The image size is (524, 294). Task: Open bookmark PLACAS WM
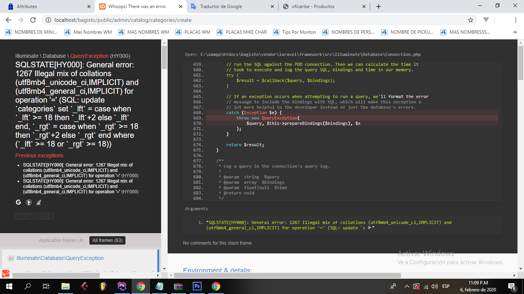point(193,32)
